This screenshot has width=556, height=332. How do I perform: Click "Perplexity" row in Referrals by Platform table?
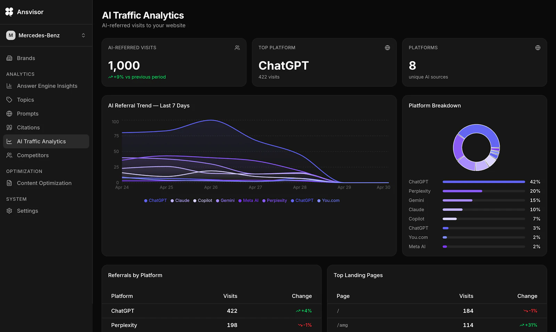point(211,325)
